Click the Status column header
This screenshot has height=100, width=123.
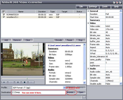tap(79, 12)
